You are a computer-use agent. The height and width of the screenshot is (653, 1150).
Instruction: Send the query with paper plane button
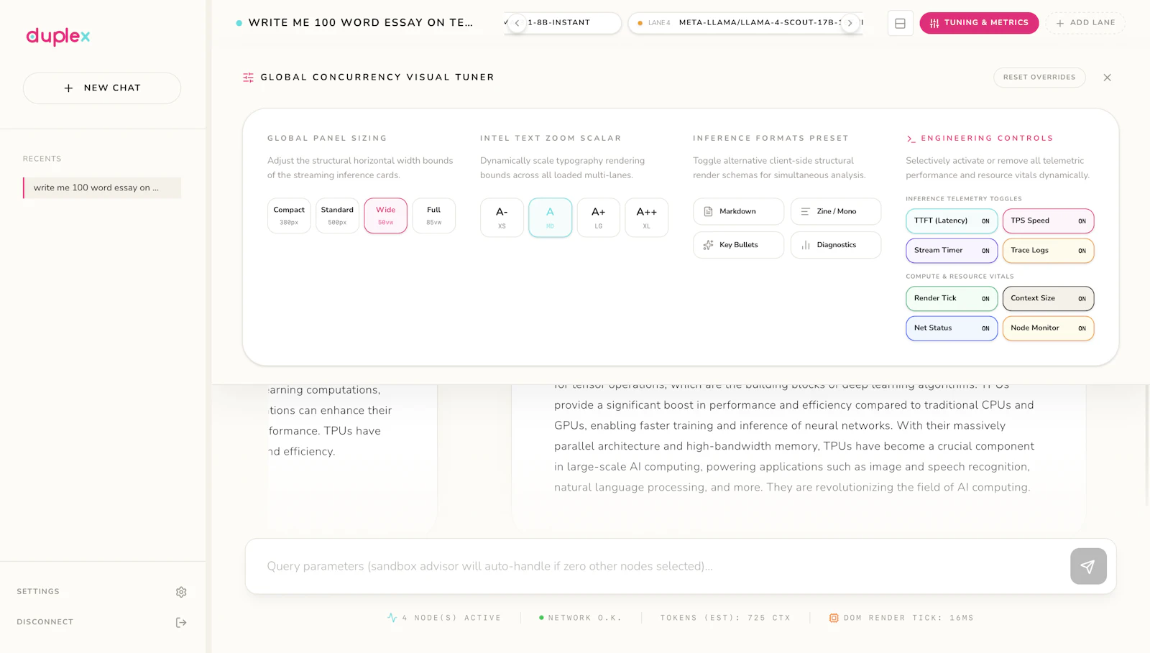[1088, 566]
